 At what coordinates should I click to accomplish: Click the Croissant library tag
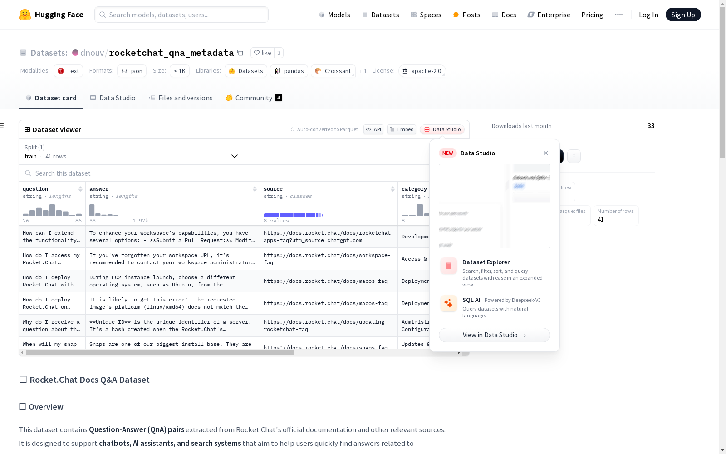pyautogui.click(x=333, y=71)
